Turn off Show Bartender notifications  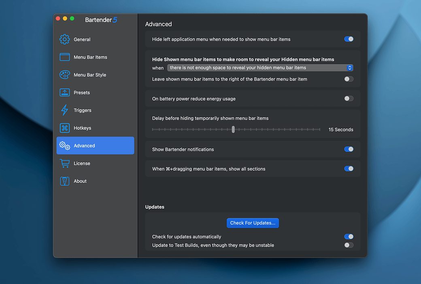coord(349,149)
